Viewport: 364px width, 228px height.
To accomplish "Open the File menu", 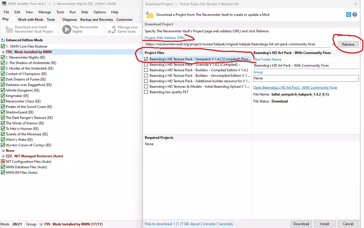I will 6,12.
